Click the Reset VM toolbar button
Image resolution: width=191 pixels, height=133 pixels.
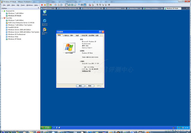tap(51, 5)
